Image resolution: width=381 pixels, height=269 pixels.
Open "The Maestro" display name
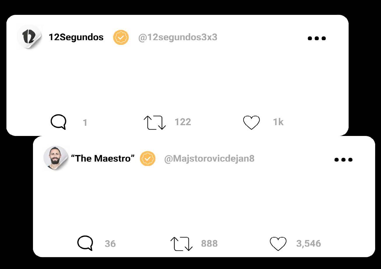click(103, 159)
